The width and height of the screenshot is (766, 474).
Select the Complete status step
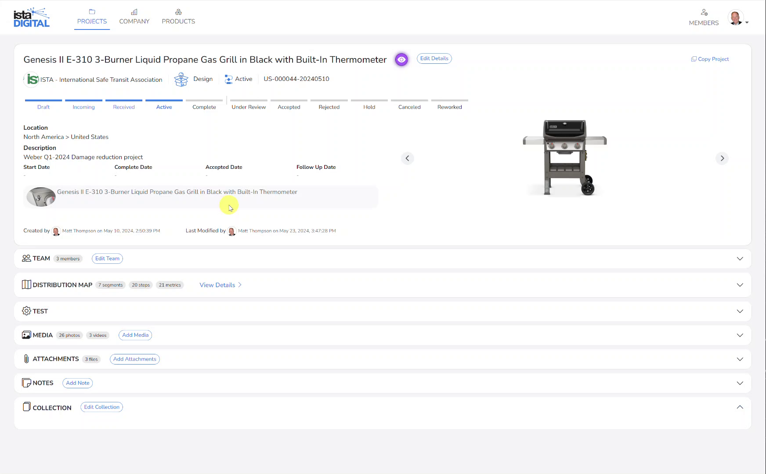(x=204, y=105)
